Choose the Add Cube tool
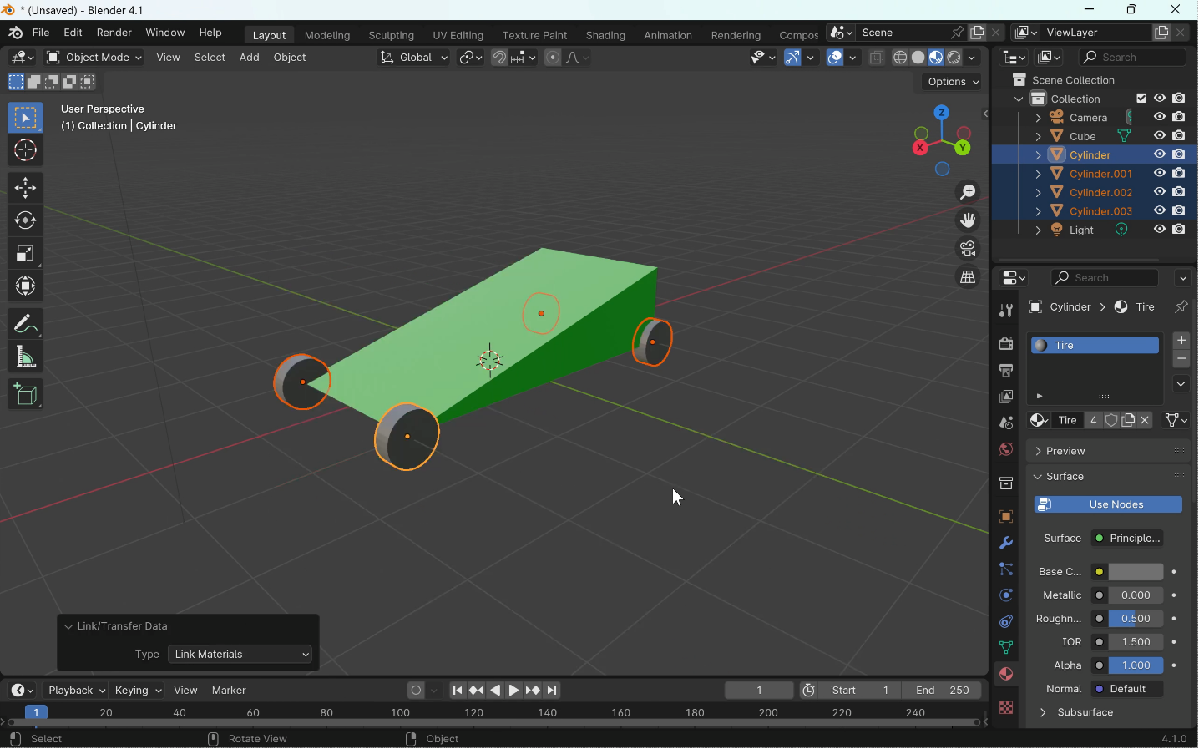The width and height of the screenshot is (1199, 749). click(25, 395)
